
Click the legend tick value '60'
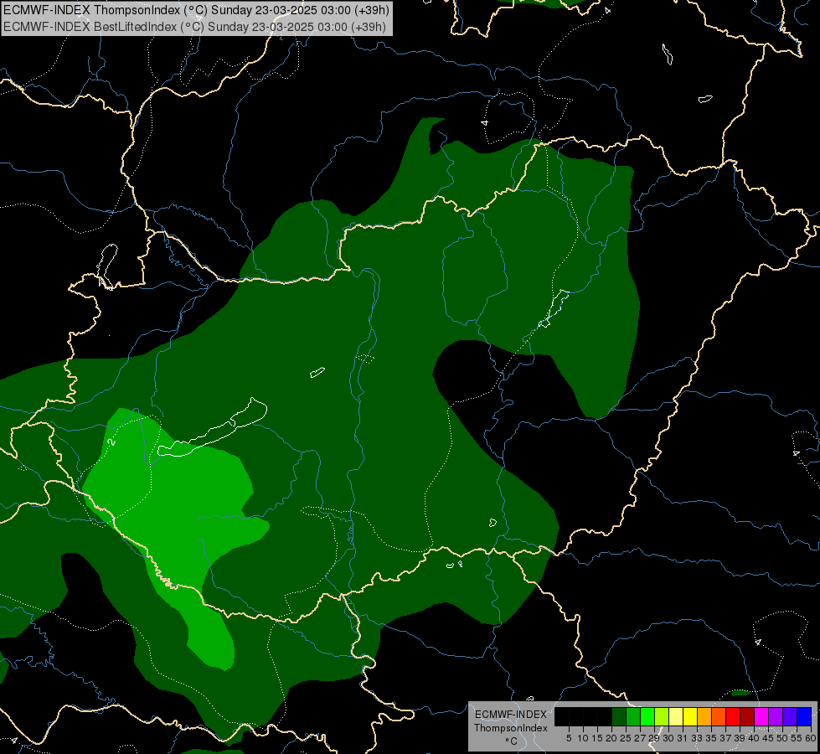811,738
